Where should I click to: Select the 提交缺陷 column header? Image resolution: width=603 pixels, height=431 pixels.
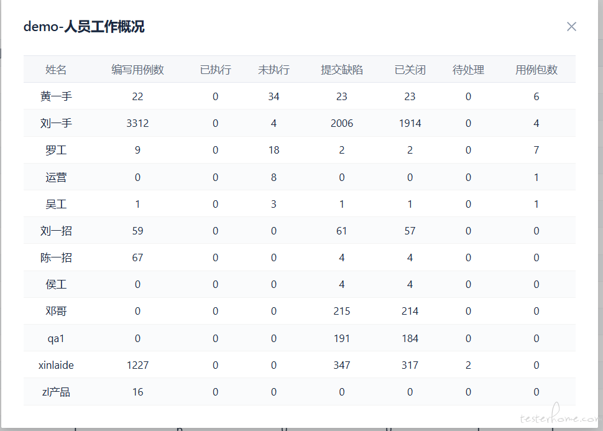click(x=341, y=70)
